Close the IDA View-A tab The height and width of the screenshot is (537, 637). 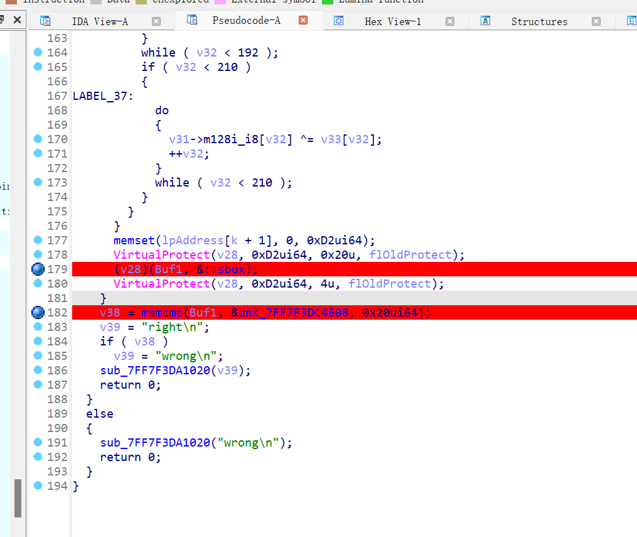[156, 21]
